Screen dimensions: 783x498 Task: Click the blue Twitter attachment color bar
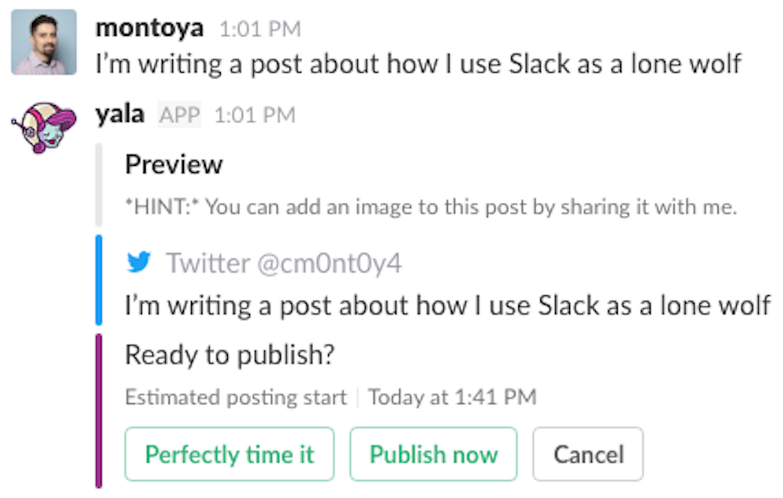pyautogui.click(x=99, y=280)
